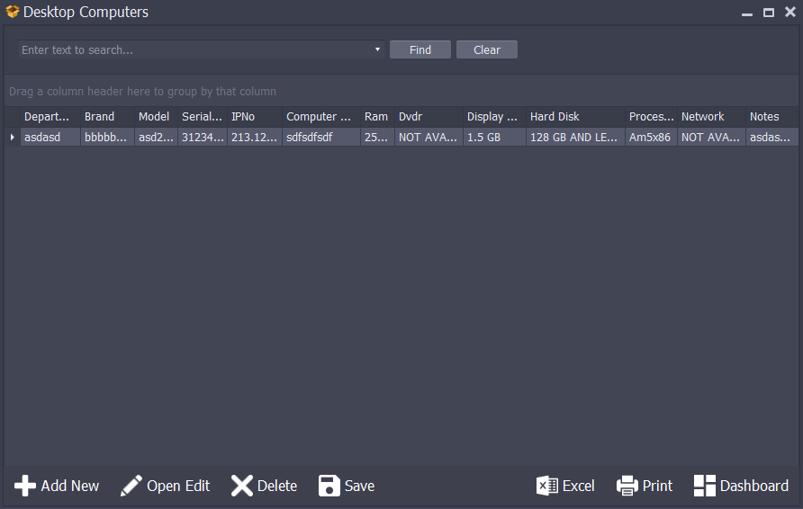Click the Clear button

point(486,49)
